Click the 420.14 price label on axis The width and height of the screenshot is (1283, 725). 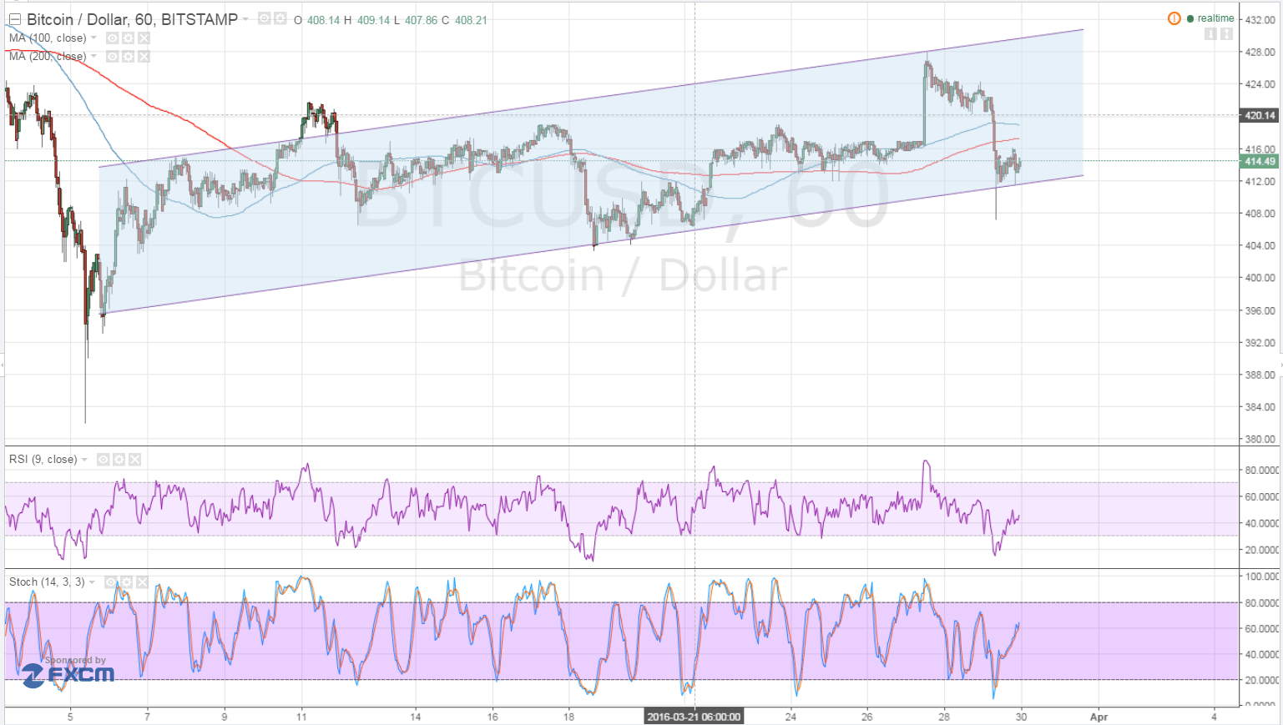coord(1260,115)
